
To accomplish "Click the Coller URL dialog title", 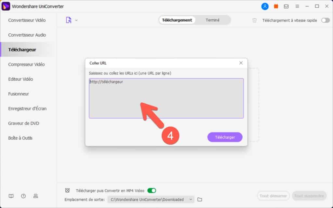I will point(98,63).
